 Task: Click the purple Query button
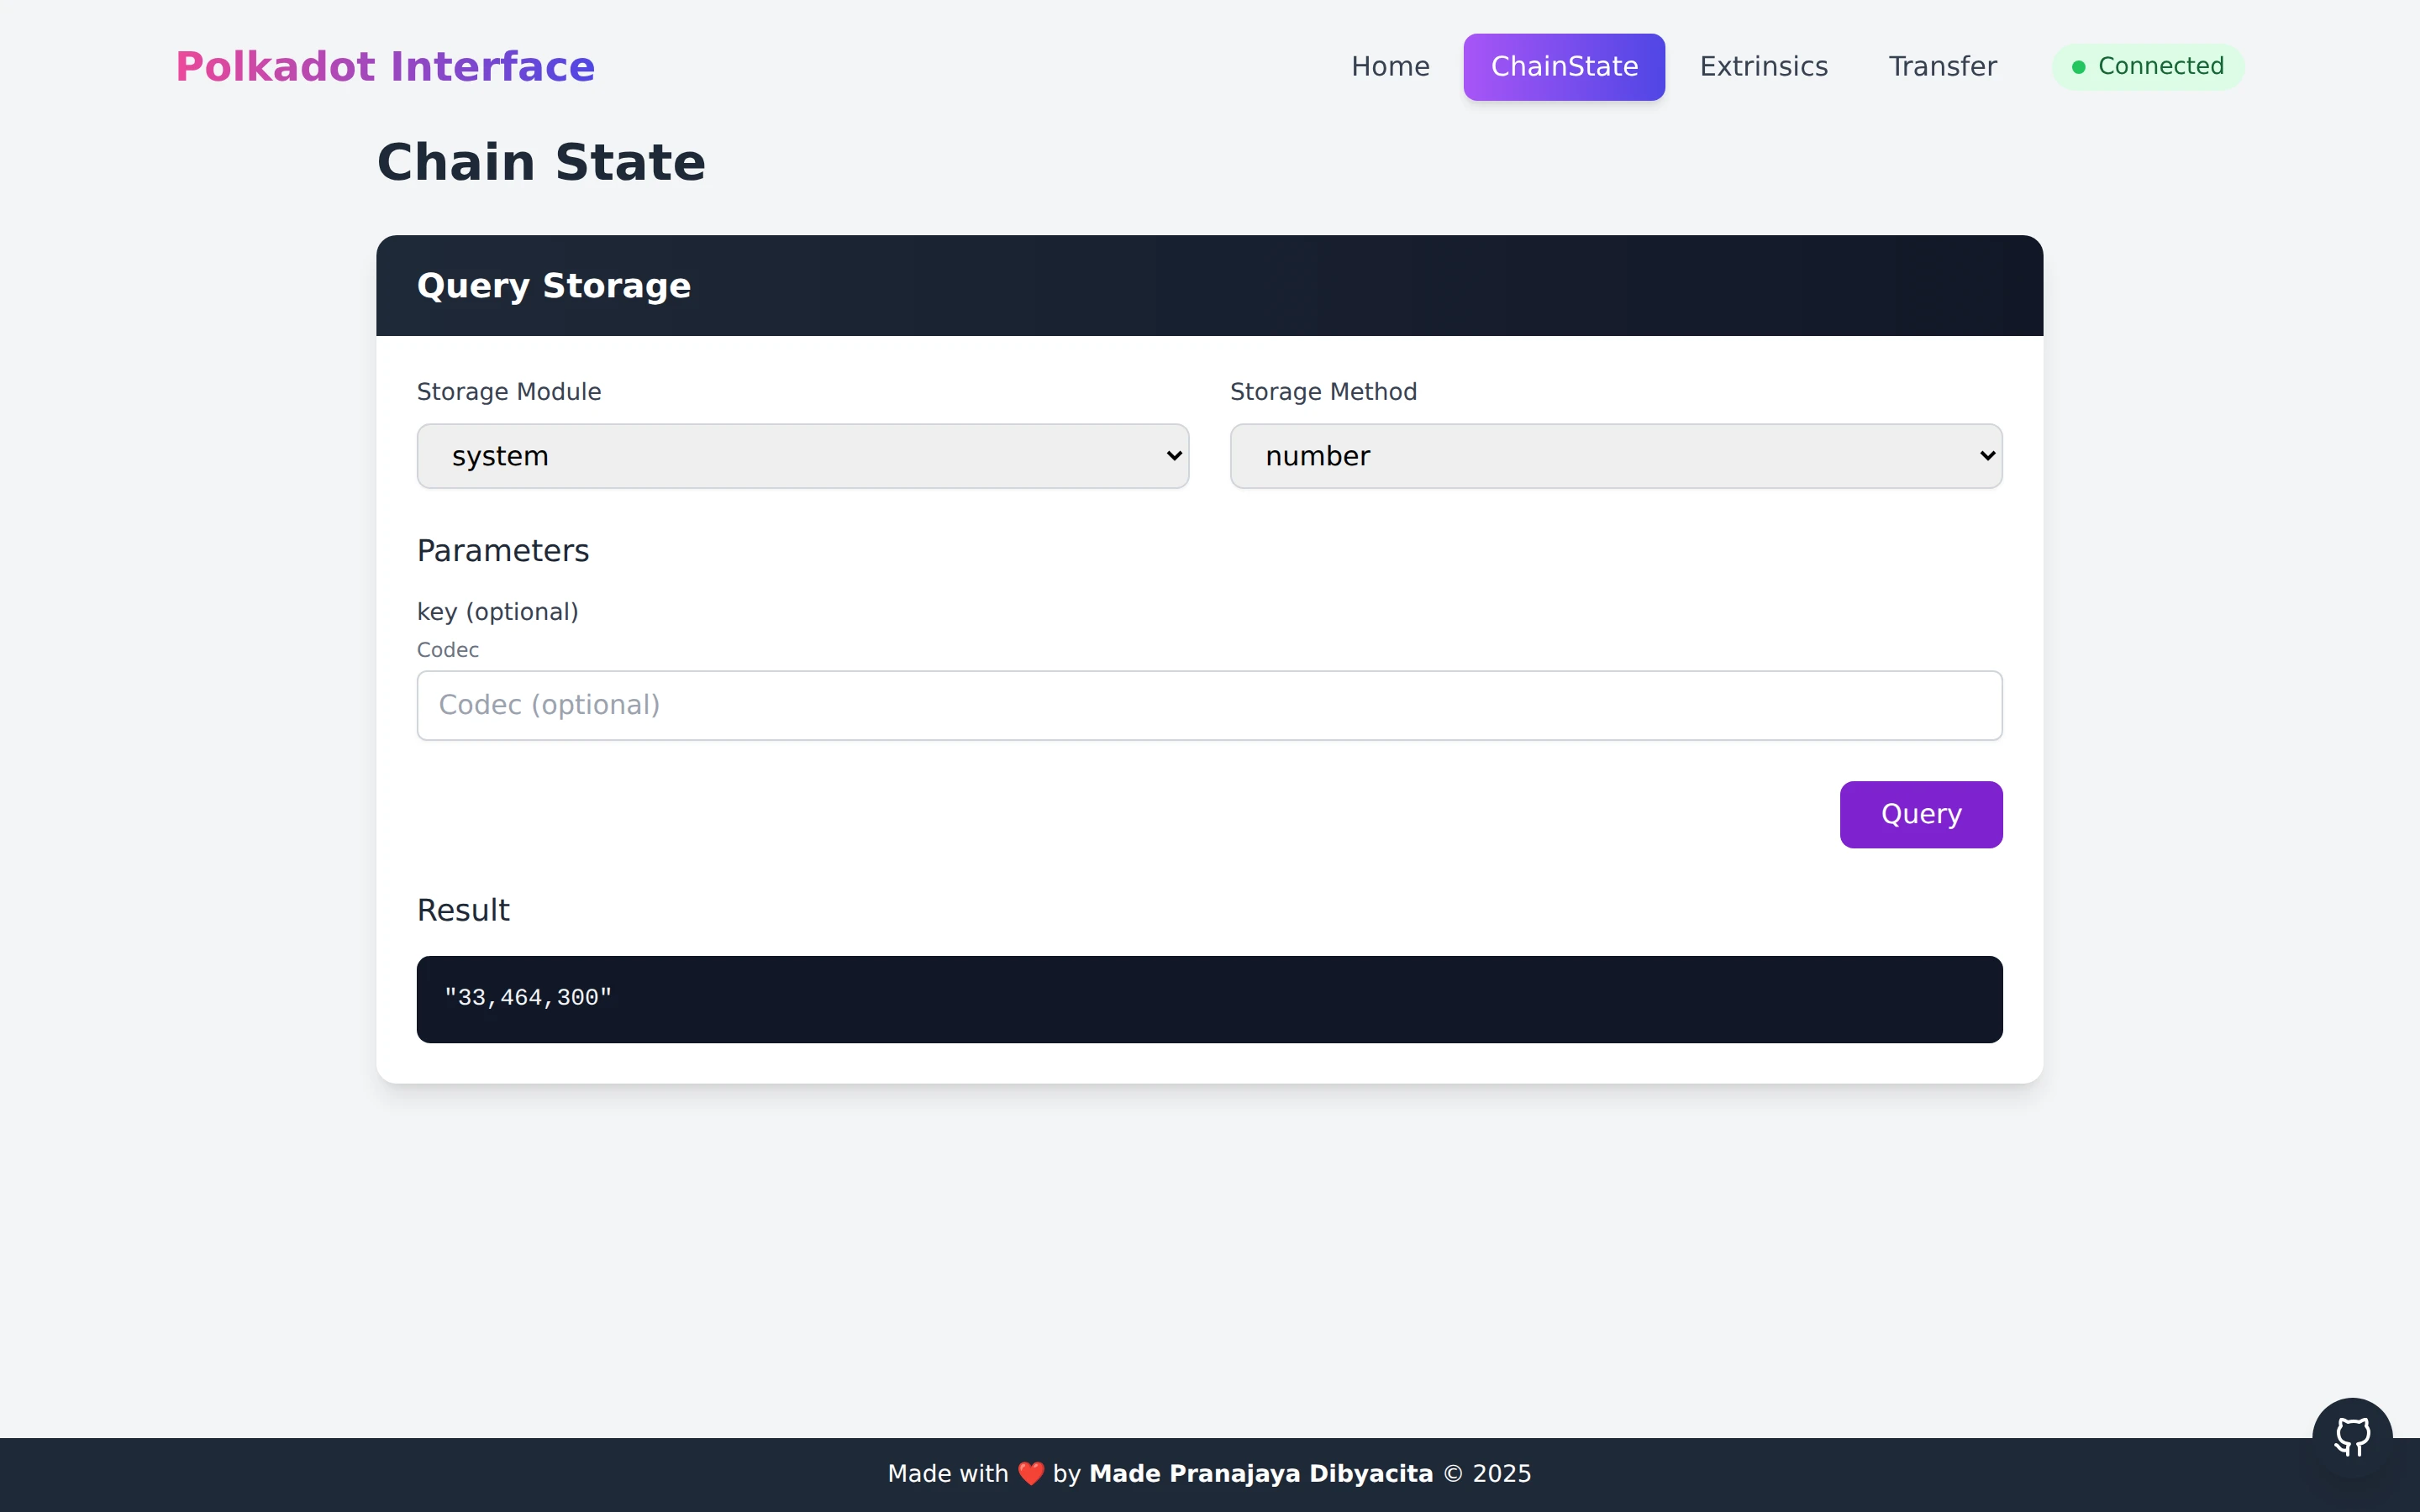[1921, 814]
